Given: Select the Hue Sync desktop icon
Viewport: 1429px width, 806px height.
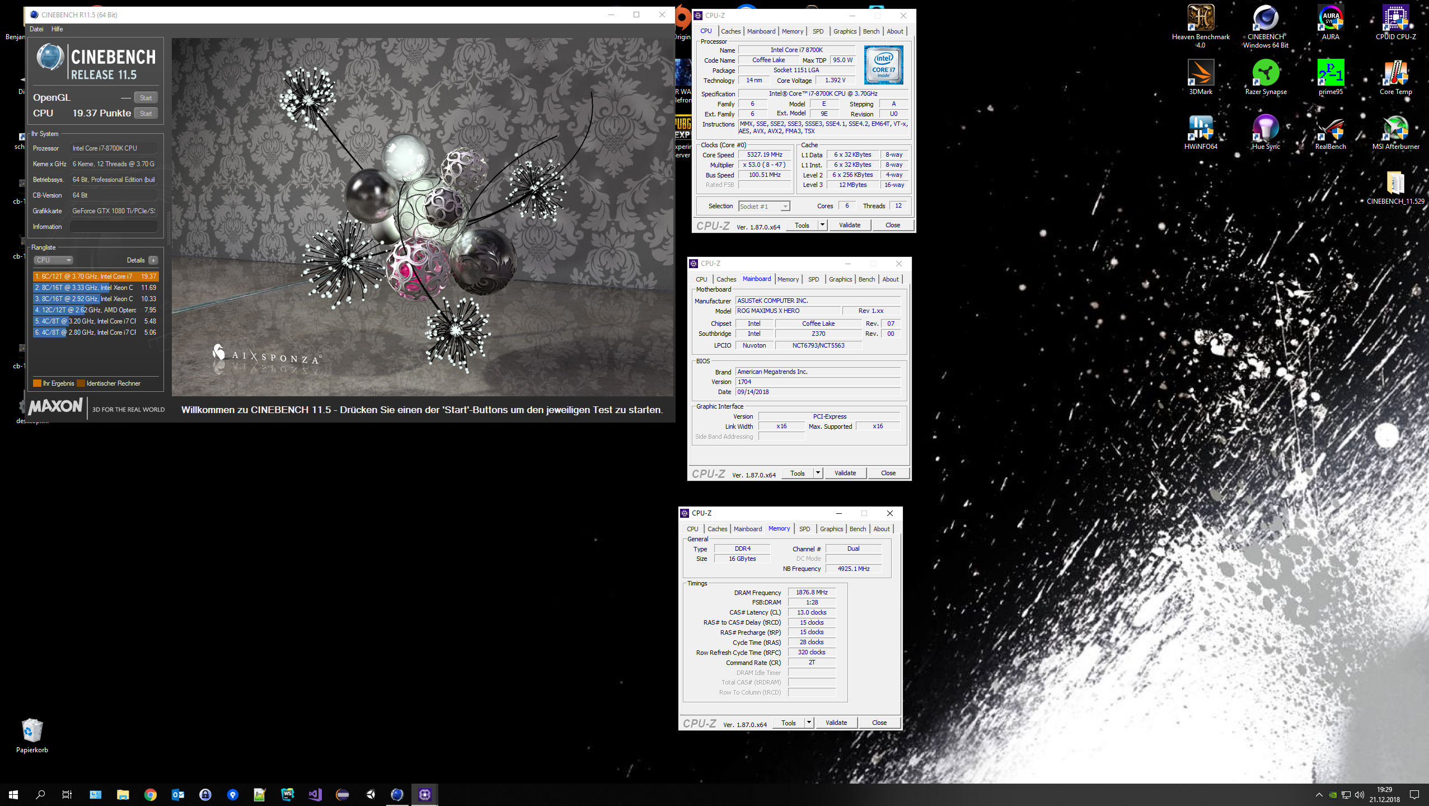Looking at the screenshot, I should coord(1266,132).
